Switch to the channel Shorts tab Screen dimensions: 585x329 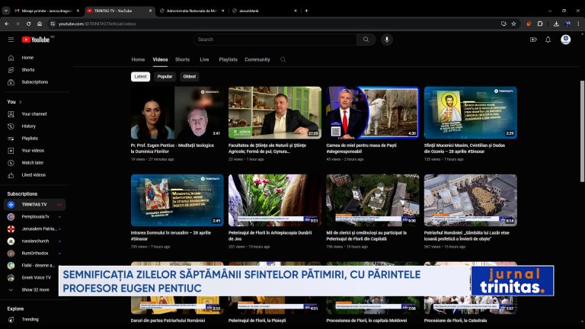183,59
